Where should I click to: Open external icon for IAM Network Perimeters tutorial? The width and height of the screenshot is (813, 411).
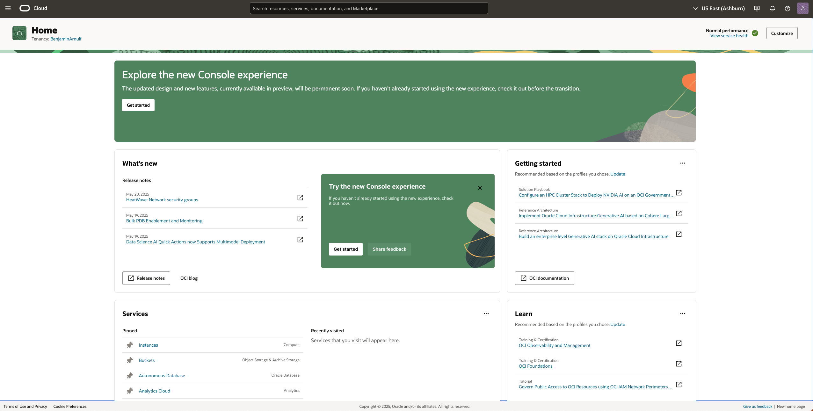click(x=679, y=385)
